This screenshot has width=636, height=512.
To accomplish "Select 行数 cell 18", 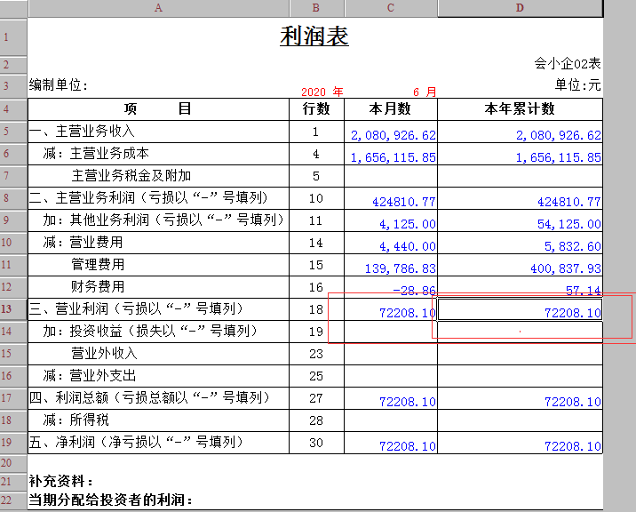I will tap(316, 309).
